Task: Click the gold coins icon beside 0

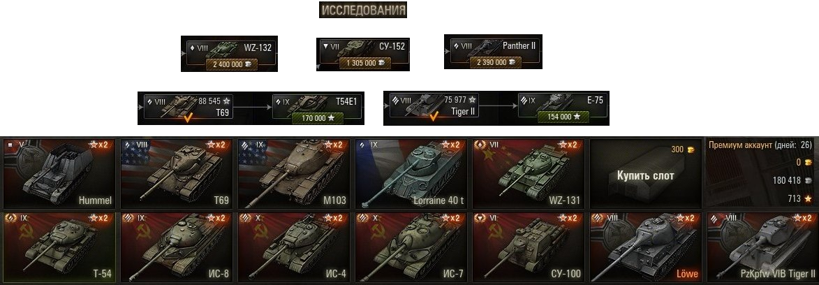Action: pos(809,163)
